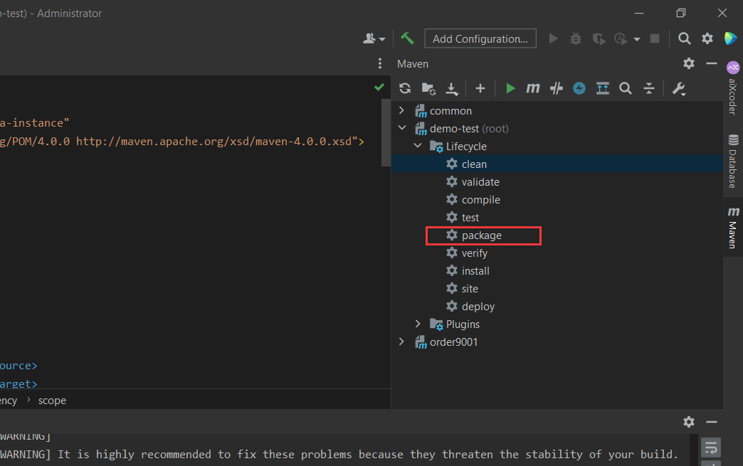The image size is (743, 466).
Task: Toggle Skip Tests mode
Action: point(557,88)
